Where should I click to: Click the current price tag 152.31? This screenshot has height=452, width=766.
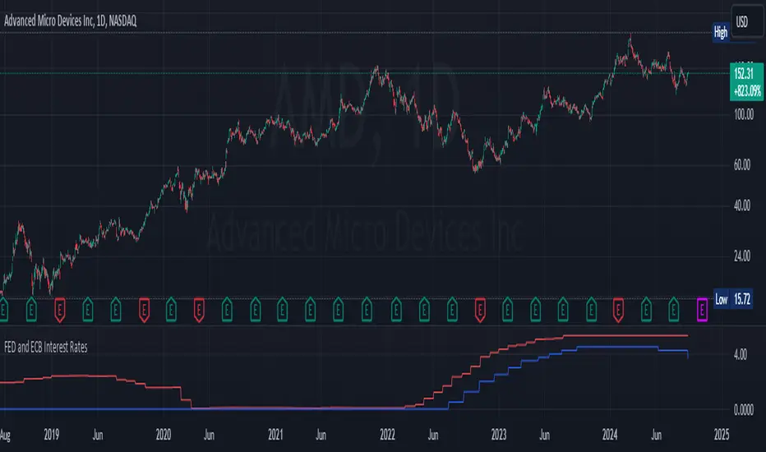point(746,81)
